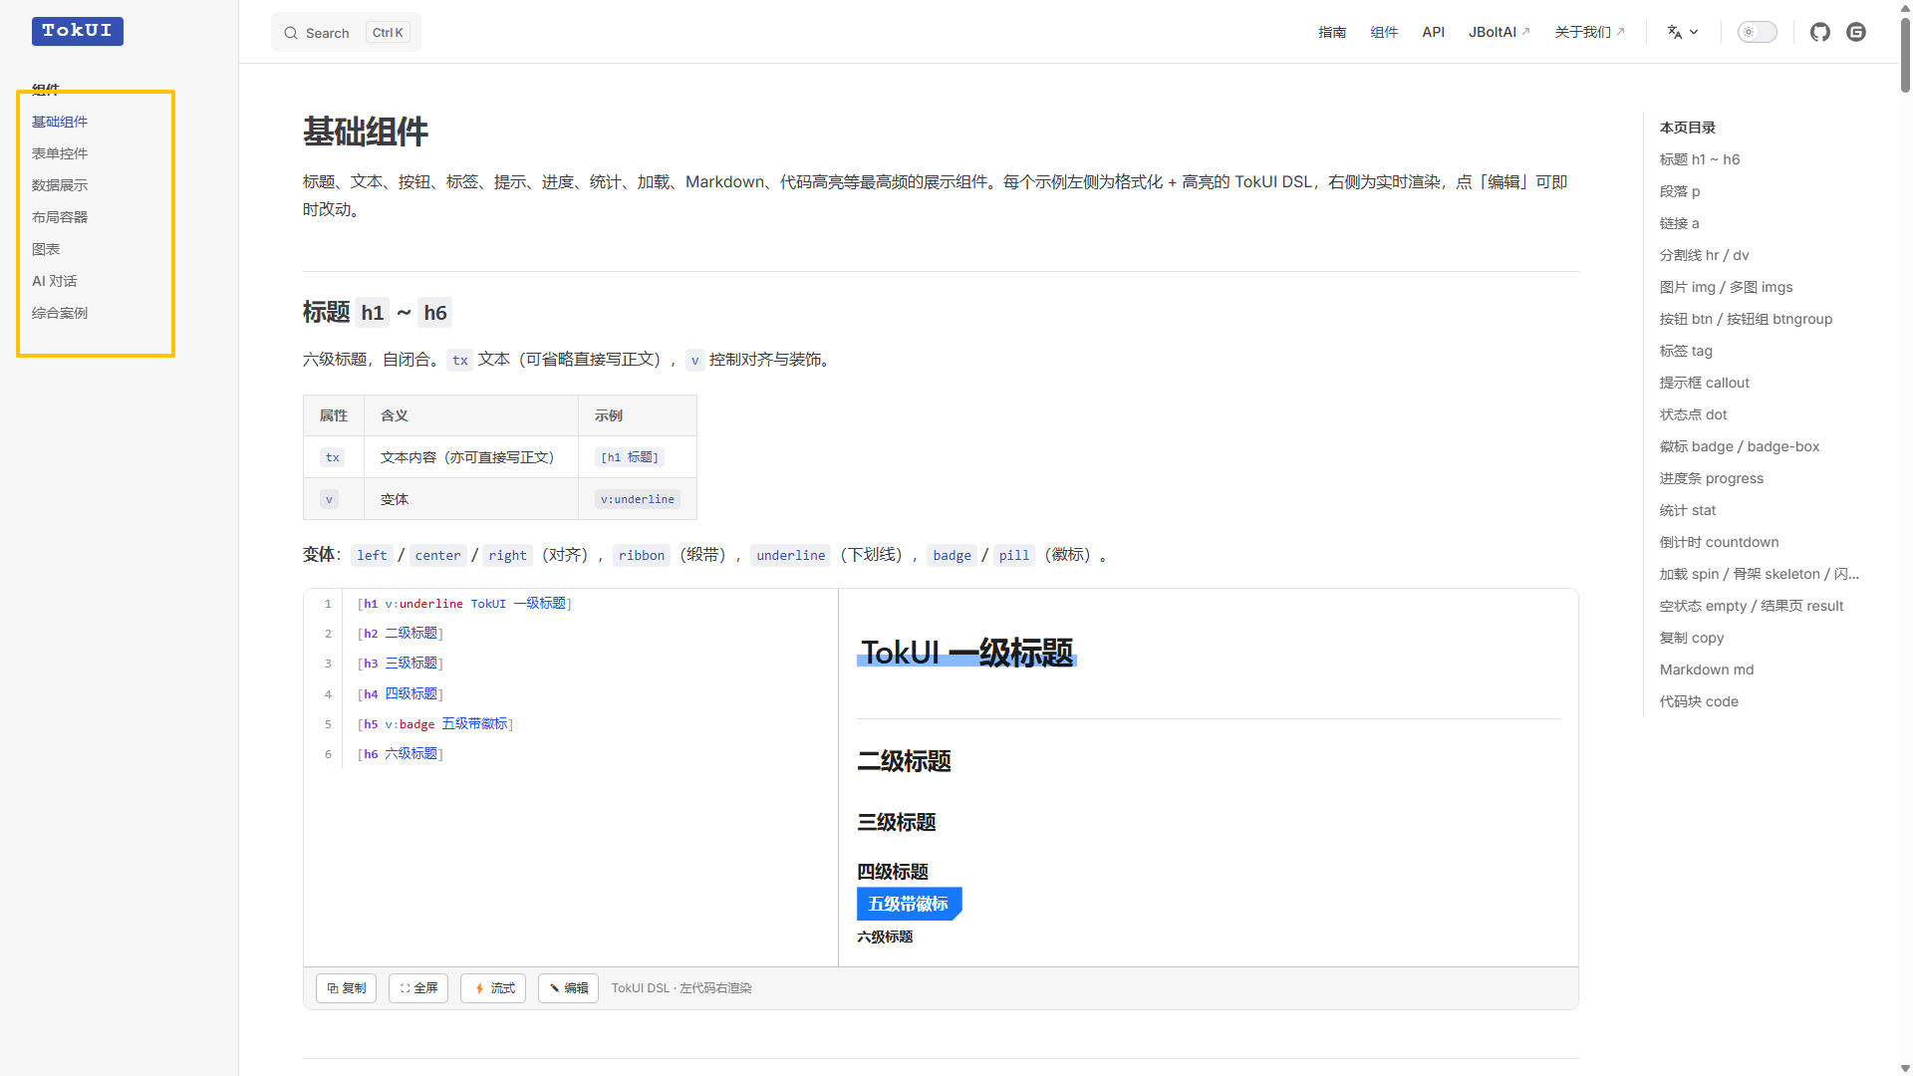Click code line [h2 二级标题]
The width and height of the screenshot is (1913, 1076).
(x=400, y=634)
